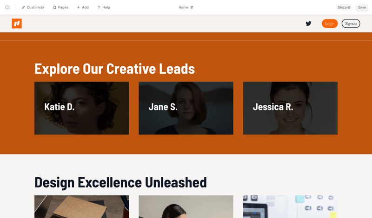
Task: Open Home page settings sliders icon
Action: point(192,7)
